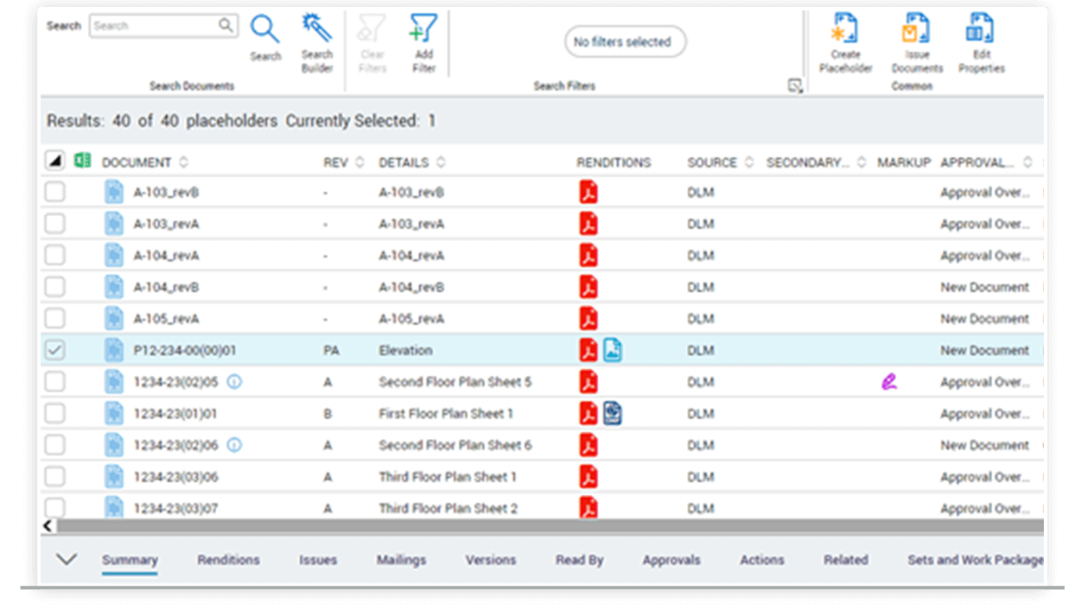The height and width of the screenshot is (616, 1081).
Task: Collapse the bottom panel with the chevron
Action: pos(66,559)
